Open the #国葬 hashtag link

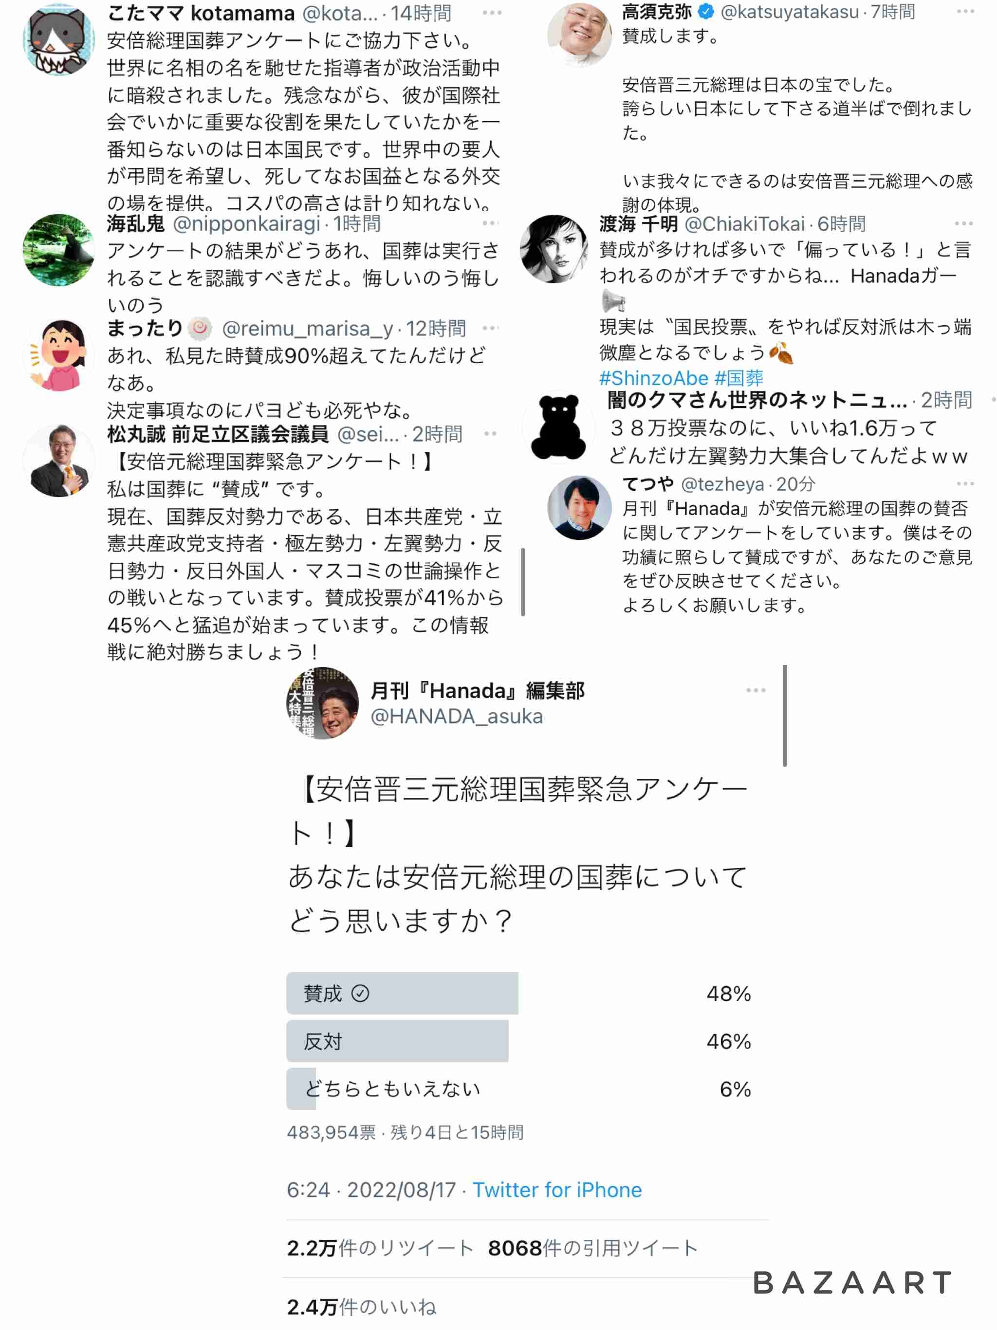(x=739, y=378)
